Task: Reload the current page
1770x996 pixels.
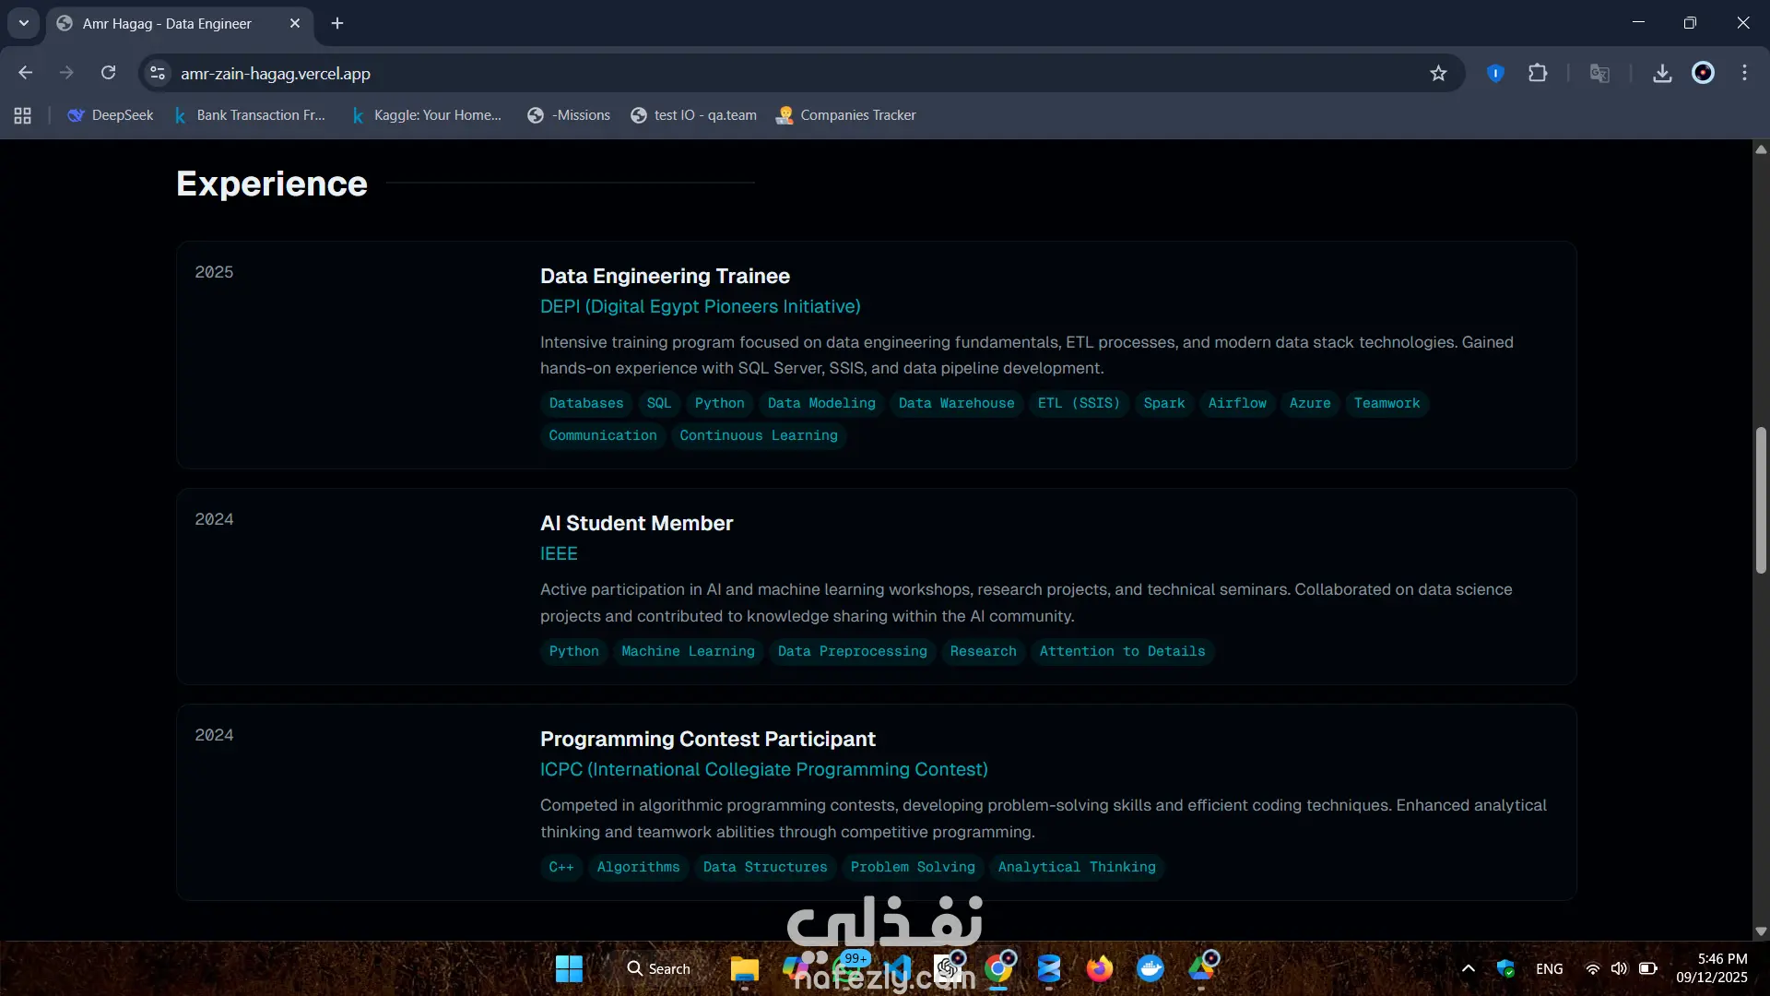Action: click(109, 73)
